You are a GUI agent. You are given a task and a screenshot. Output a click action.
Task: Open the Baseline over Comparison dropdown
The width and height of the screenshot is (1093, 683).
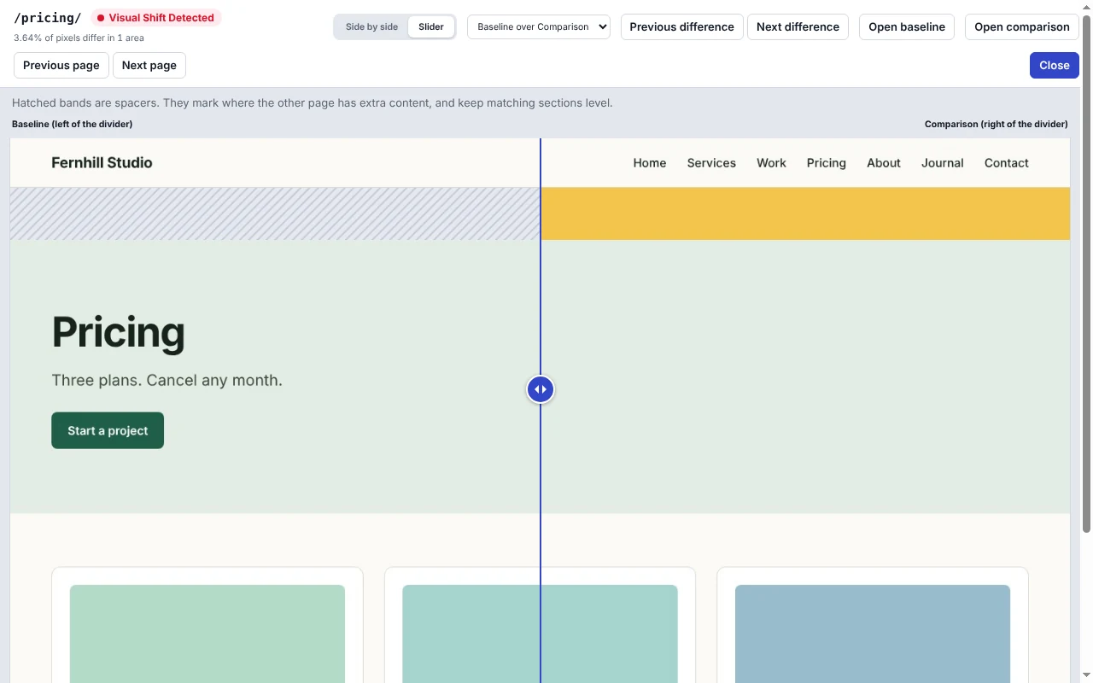(x=539, y=26)
